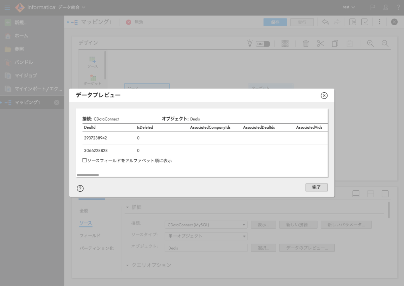Click the AssociatedCompanyIds column header
The width and height of the screenshot is (404, 286).
point(210,127)
